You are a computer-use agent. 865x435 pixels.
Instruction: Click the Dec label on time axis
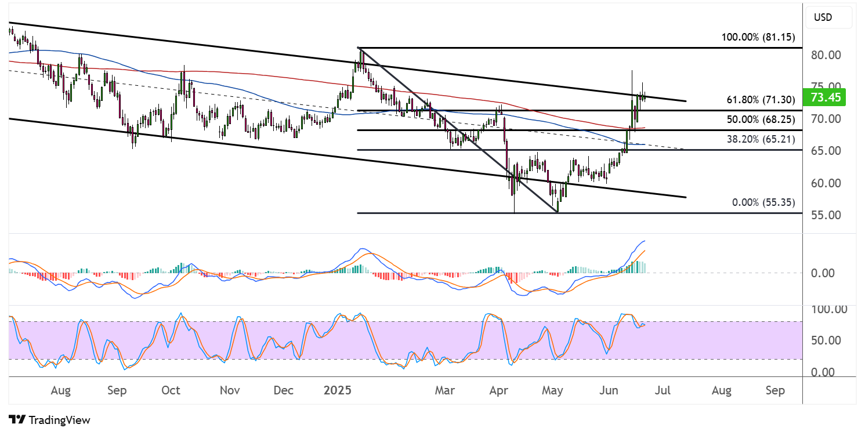pos(284,391)
